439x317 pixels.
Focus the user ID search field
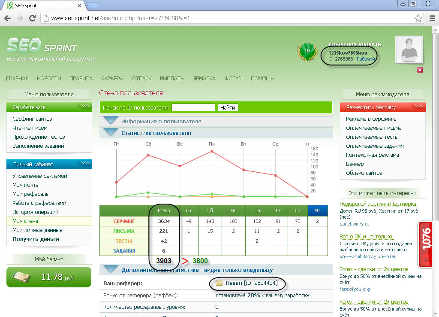tap(193, 107)
